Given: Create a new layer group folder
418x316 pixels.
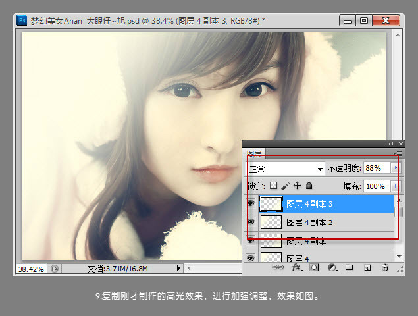Looking at the screenshot, I should (x=350, y=268).
